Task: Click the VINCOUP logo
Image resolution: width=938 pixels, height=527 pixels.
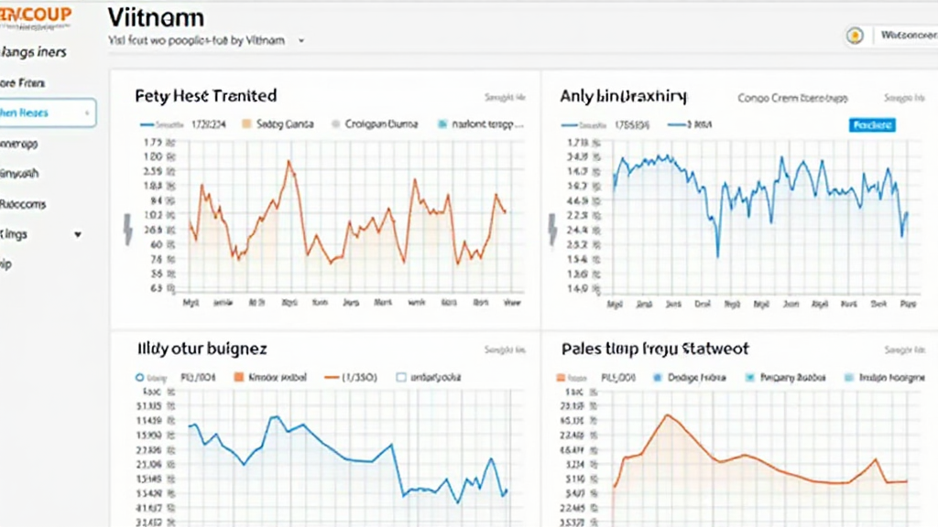Action: (37, 14)
